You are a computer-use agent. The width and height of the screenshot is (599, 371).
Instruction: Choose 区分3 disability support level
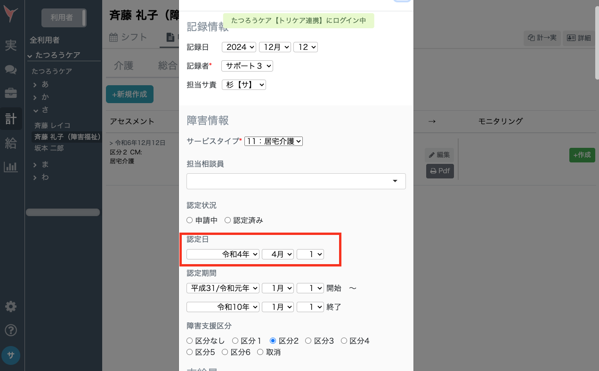click(308, 340)
